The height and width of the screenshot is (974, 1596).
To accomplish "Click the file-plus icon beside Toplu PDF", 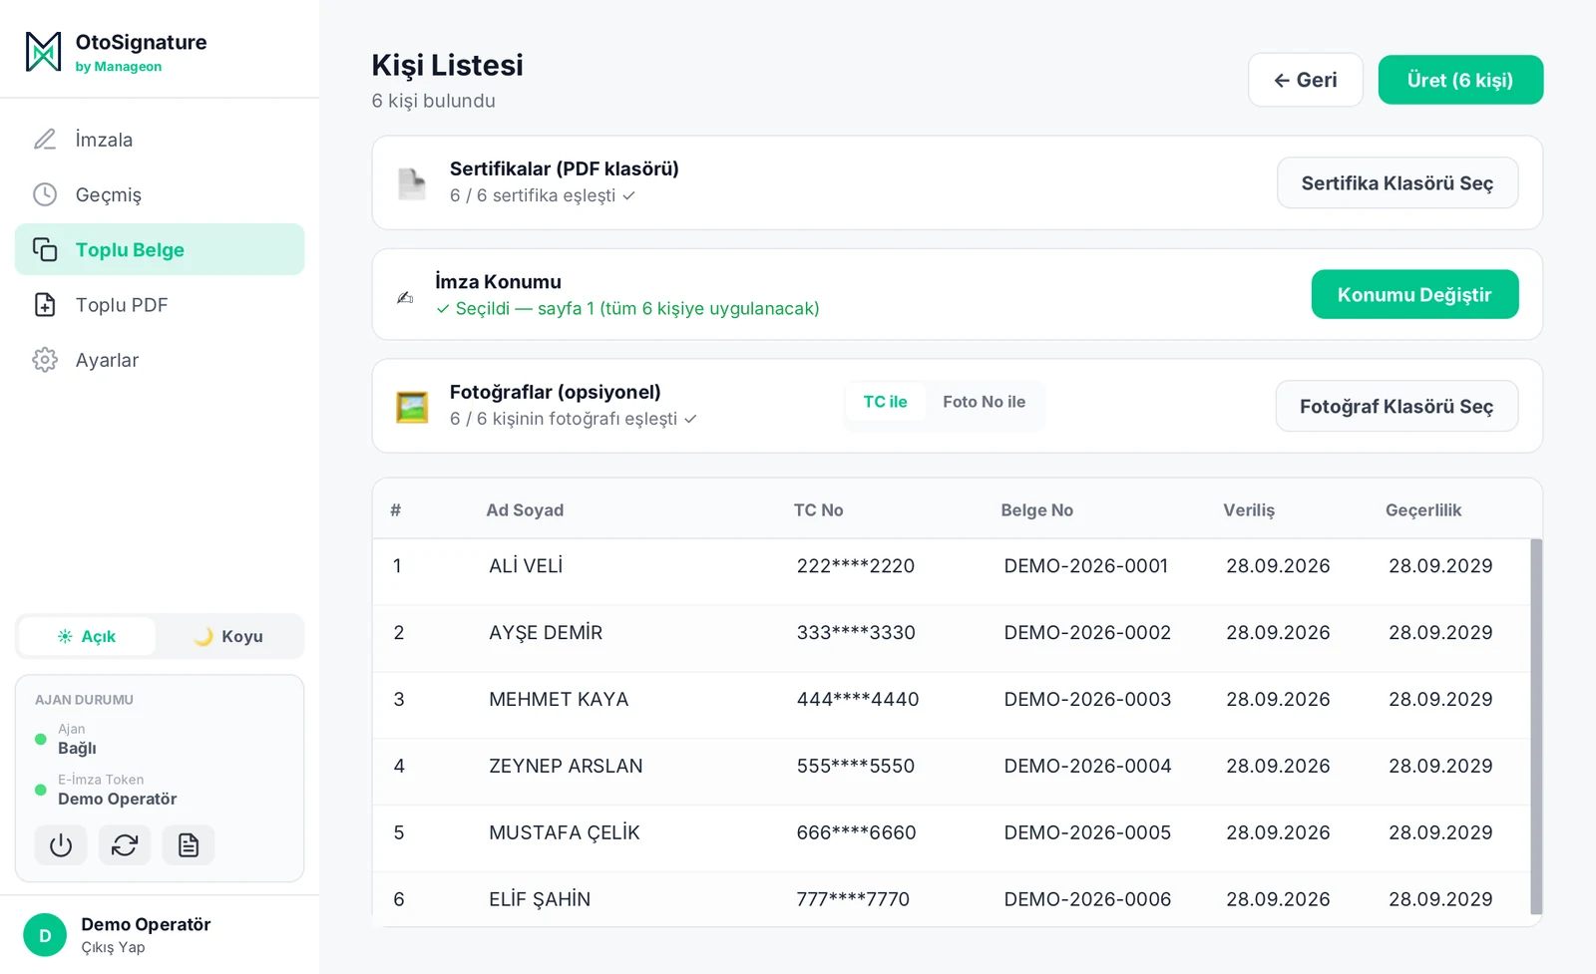I will [45, 305].
